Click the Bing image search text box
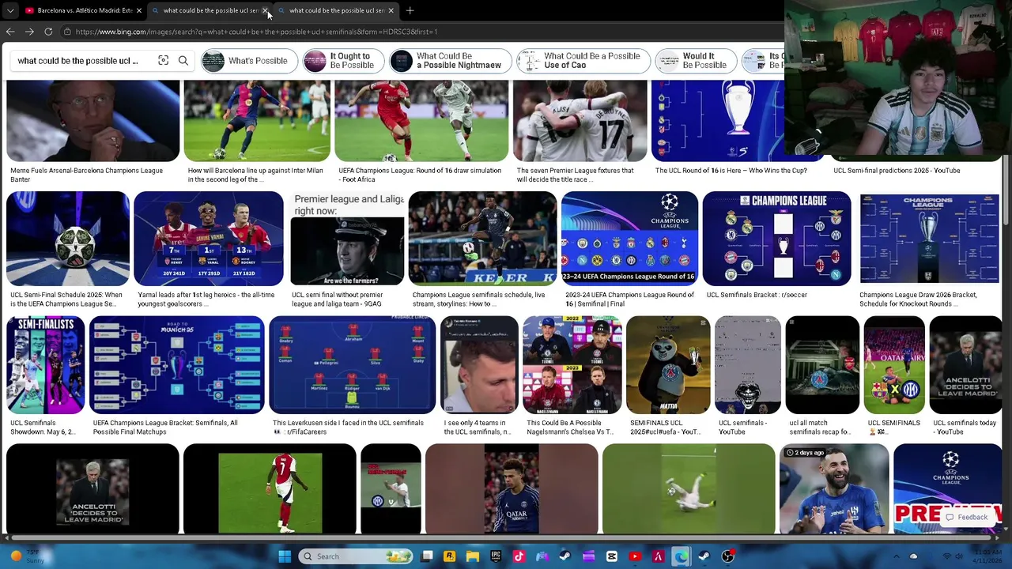This screenshot has height=569, width=1012. tap(77, 61)
